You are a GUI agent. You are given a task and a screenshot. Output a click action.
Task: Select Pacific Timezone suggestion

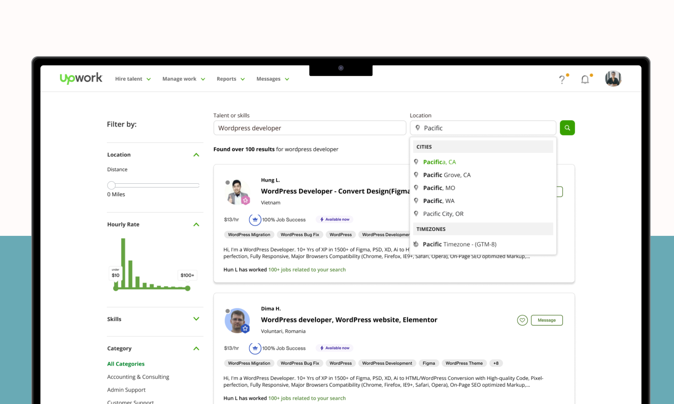pyautogui.click(x=459, y=244)
